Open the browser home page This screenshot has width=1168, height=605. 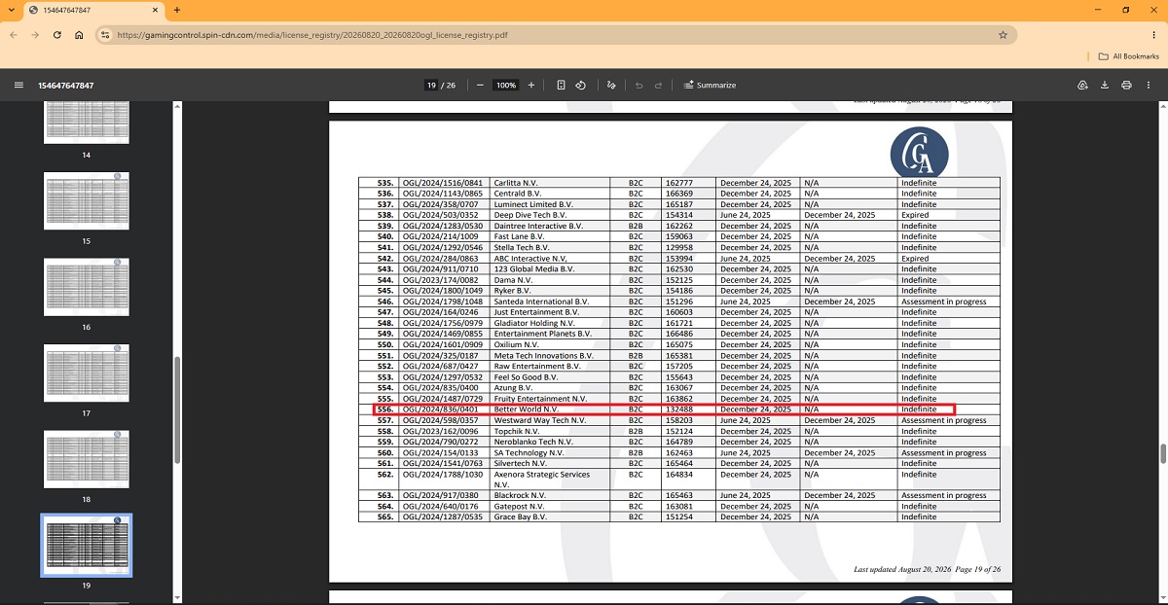tap(79, 34)
